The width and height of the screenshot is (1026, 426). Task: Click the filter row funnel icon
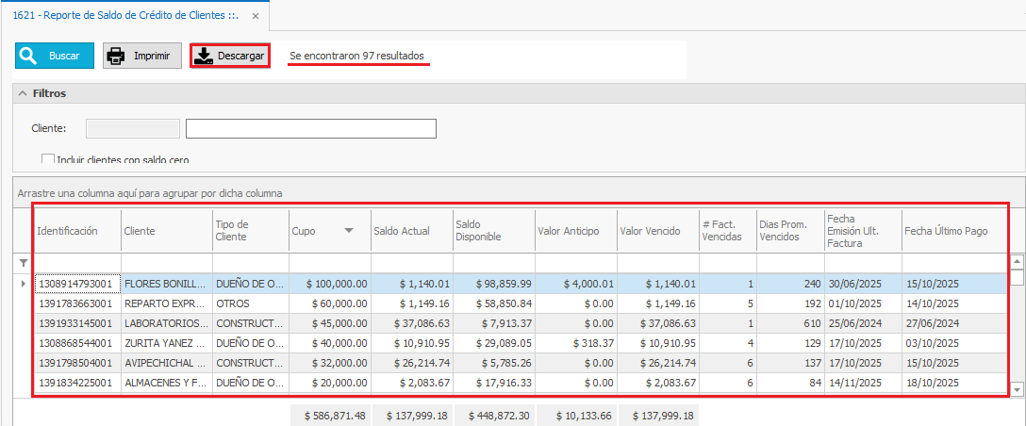pyautogui.click(x=24, y=263)
